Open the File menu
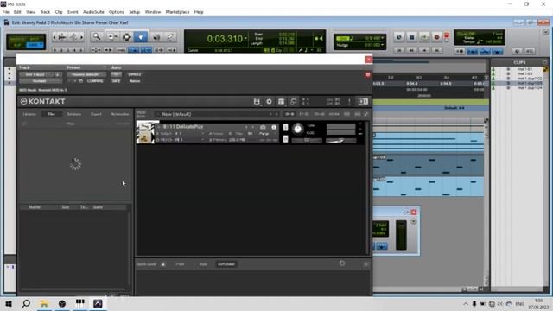This screenshot has width=553, height=311. click(6, 11)
